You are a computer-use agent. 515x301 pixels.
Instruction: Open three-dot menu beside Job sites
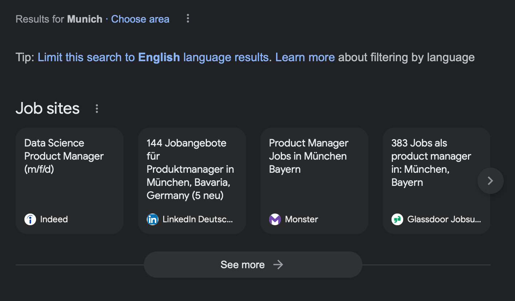(x=97, y=109)
